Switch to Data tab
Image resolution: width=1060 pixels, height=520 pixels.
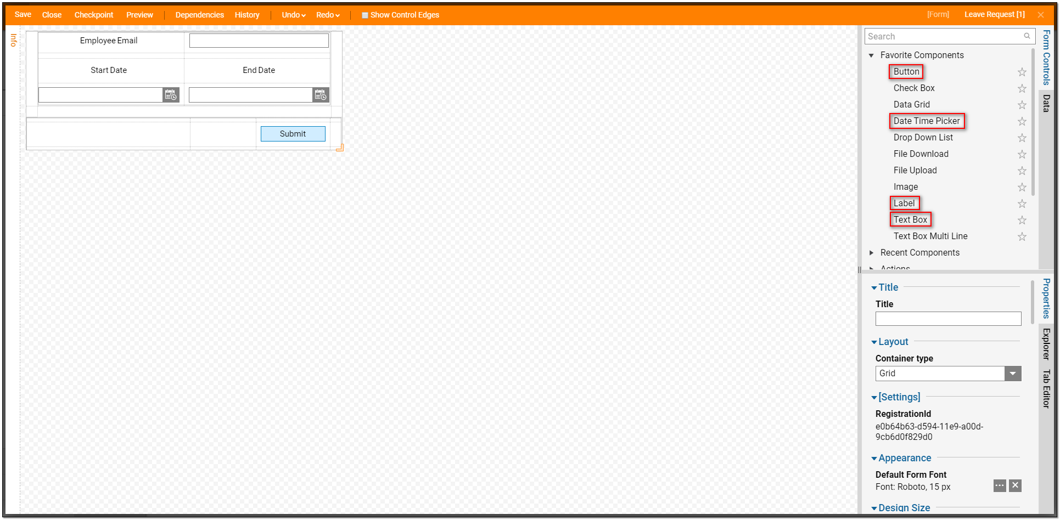[1046, 103]
